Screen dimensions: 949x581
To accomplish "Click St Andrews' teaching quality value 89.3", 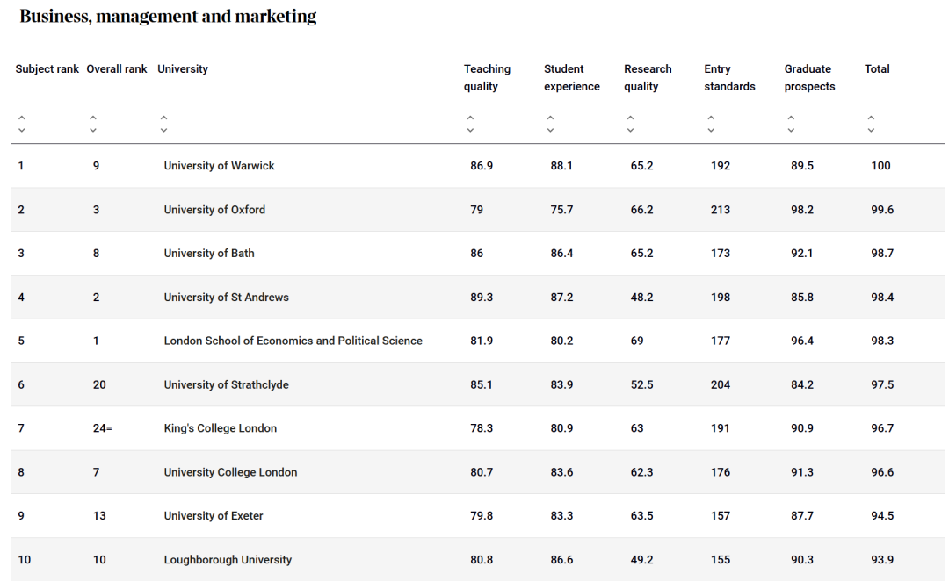I will pyautogui.click(x=482, y=297).
